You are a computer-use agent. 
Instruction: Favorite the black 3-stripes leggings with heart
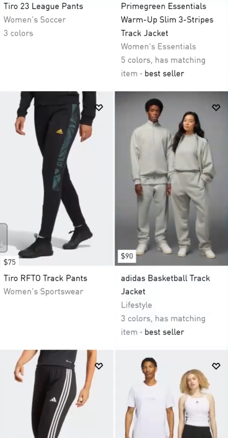tap(99, 366)
